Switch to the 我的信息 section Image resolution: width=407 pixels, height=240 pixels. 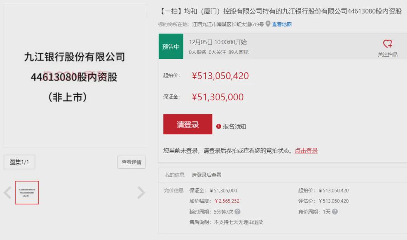tap(174, 175)
